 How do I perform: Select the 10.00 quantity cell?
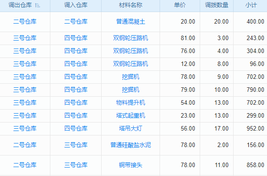tap(222, 90)
